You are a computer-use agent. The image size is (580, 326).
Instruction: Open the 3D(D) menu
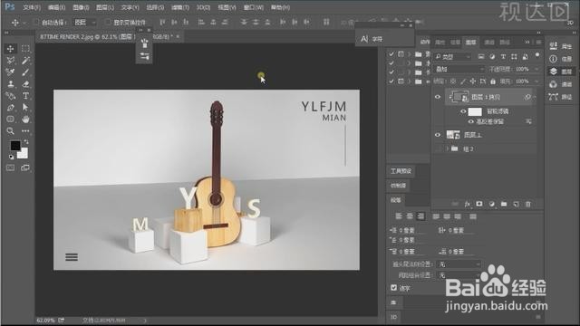tap(203, 7)
